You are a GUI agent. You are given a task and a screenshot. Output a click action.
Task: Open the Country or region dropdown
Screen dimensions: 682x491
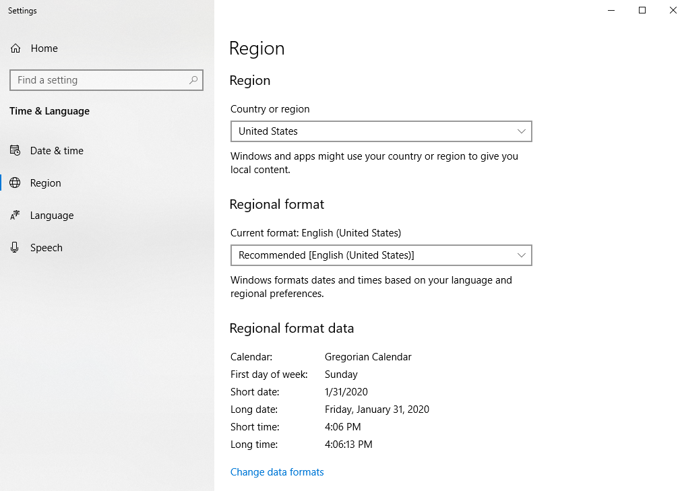381,131
